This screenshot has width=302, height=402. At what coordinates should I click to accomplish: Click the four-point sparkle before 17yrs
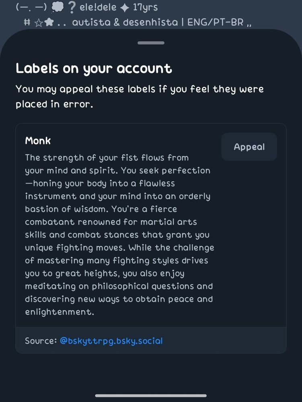coord(125,8)
